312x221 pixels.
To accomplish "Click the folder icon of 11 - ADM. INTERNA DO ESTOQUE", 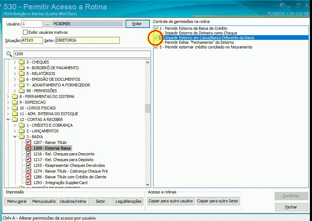I will click(x=15, y=114).
